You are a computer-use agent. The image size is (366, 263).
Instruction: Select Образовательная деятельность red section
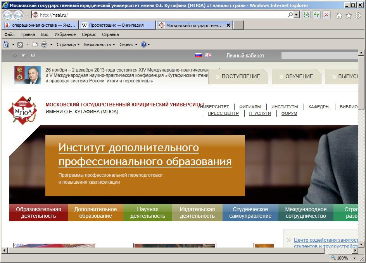coord(38,212)
